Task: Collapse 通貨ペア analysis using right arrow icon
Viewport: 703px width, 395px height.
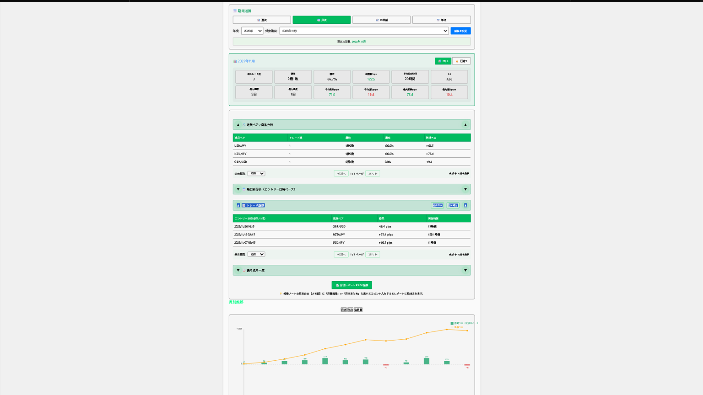Action: click(x=465, y=125)
